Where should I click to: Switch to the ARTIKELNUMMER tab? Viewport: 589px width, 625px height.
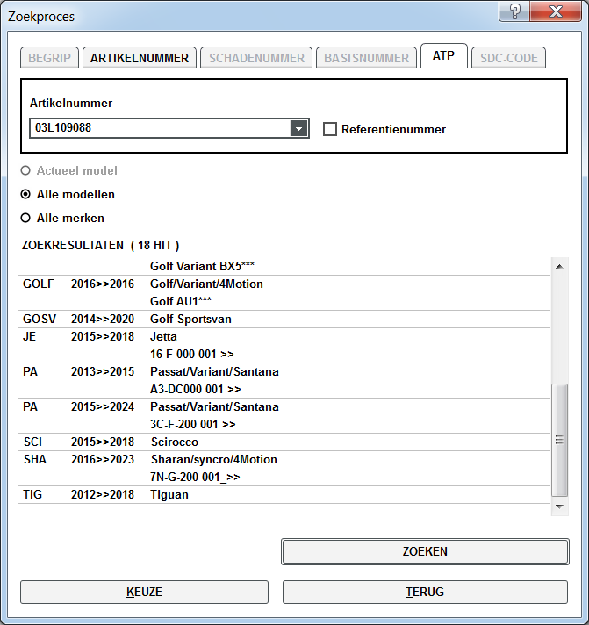click(x=139, y=58)
